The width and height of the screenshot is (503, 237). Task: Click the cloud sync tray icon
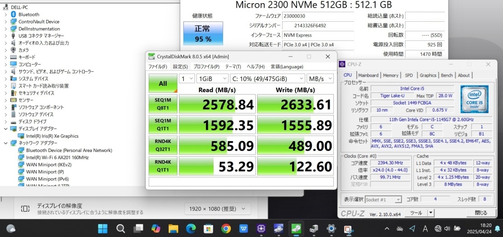click(400, 229)
